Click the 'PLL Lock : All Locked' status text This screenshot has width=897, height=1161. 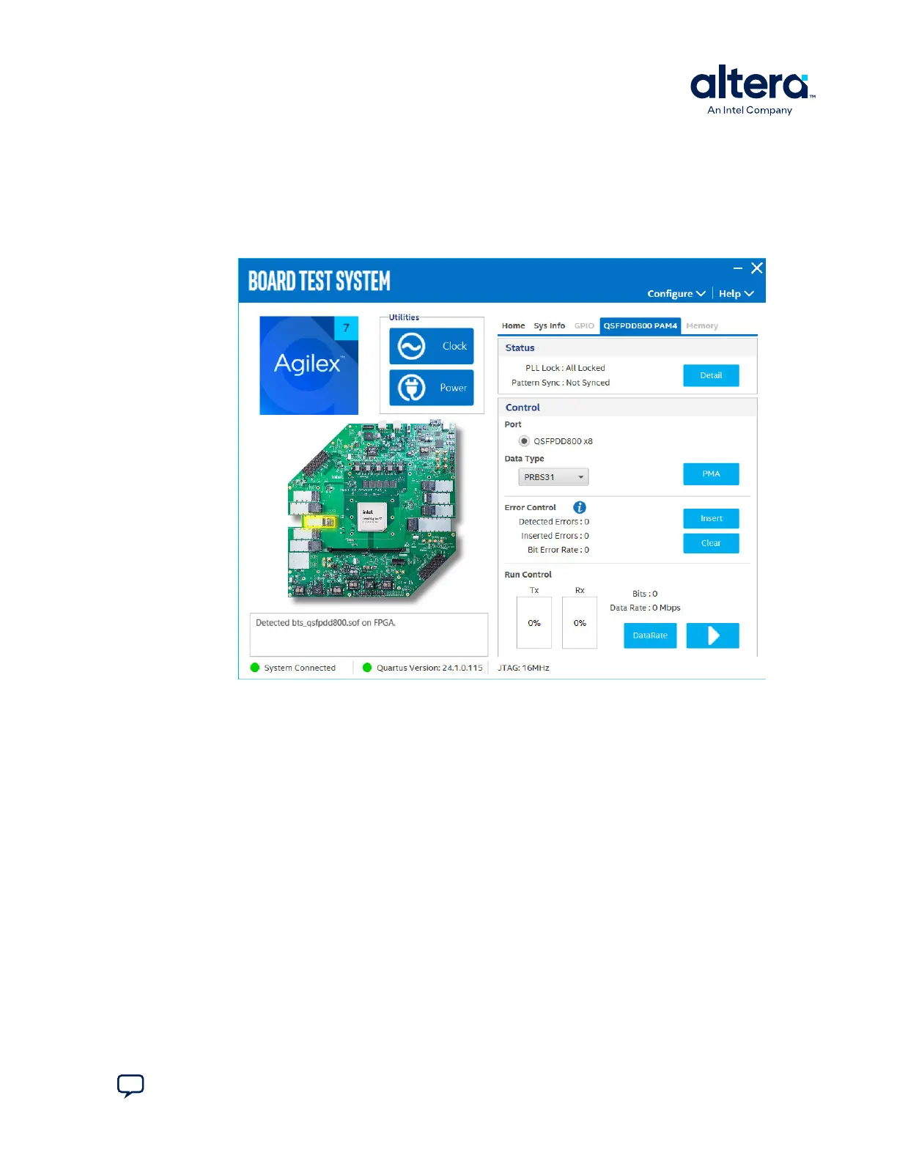click(x=565, y=368)
